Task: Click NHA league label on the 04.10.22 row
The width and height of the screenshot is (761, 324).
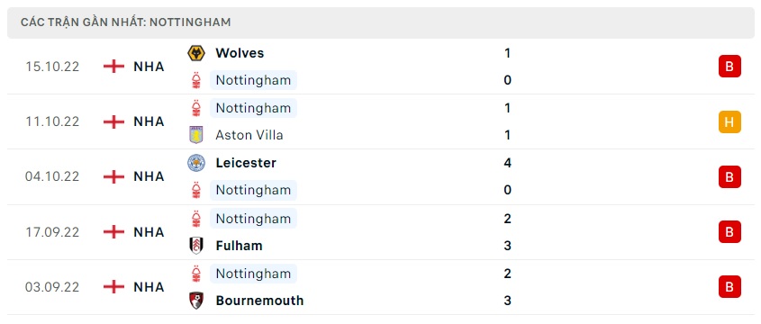Action: (149, 177)
